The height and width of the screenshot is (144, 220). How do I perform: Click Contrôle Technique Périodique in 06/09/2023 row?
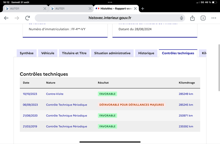pos(67,105)
